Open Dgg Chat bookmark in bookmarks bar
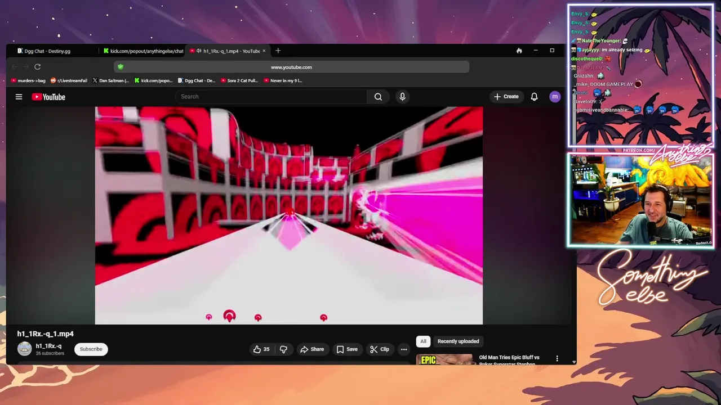Screen dimensions: 721x405 click(197, 80)
